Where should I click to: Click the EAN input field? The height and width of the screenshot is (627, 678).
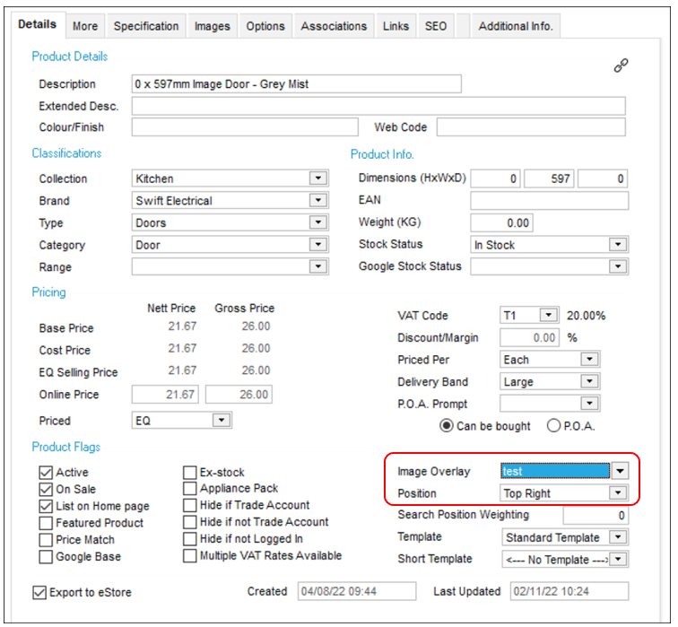point(550,201)
